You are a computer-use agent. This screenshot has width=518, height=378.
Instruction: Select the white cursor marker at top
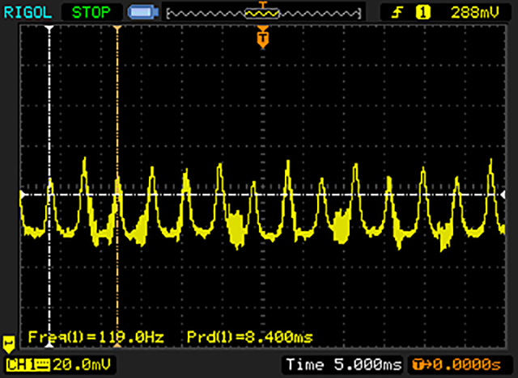coord(51,28)
